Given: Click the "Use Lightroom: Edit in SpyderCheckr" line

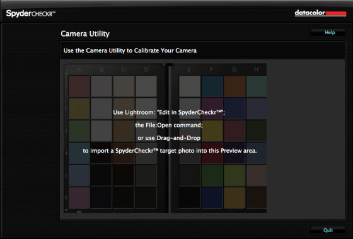Looking at the screenshot, I should 169,112.
